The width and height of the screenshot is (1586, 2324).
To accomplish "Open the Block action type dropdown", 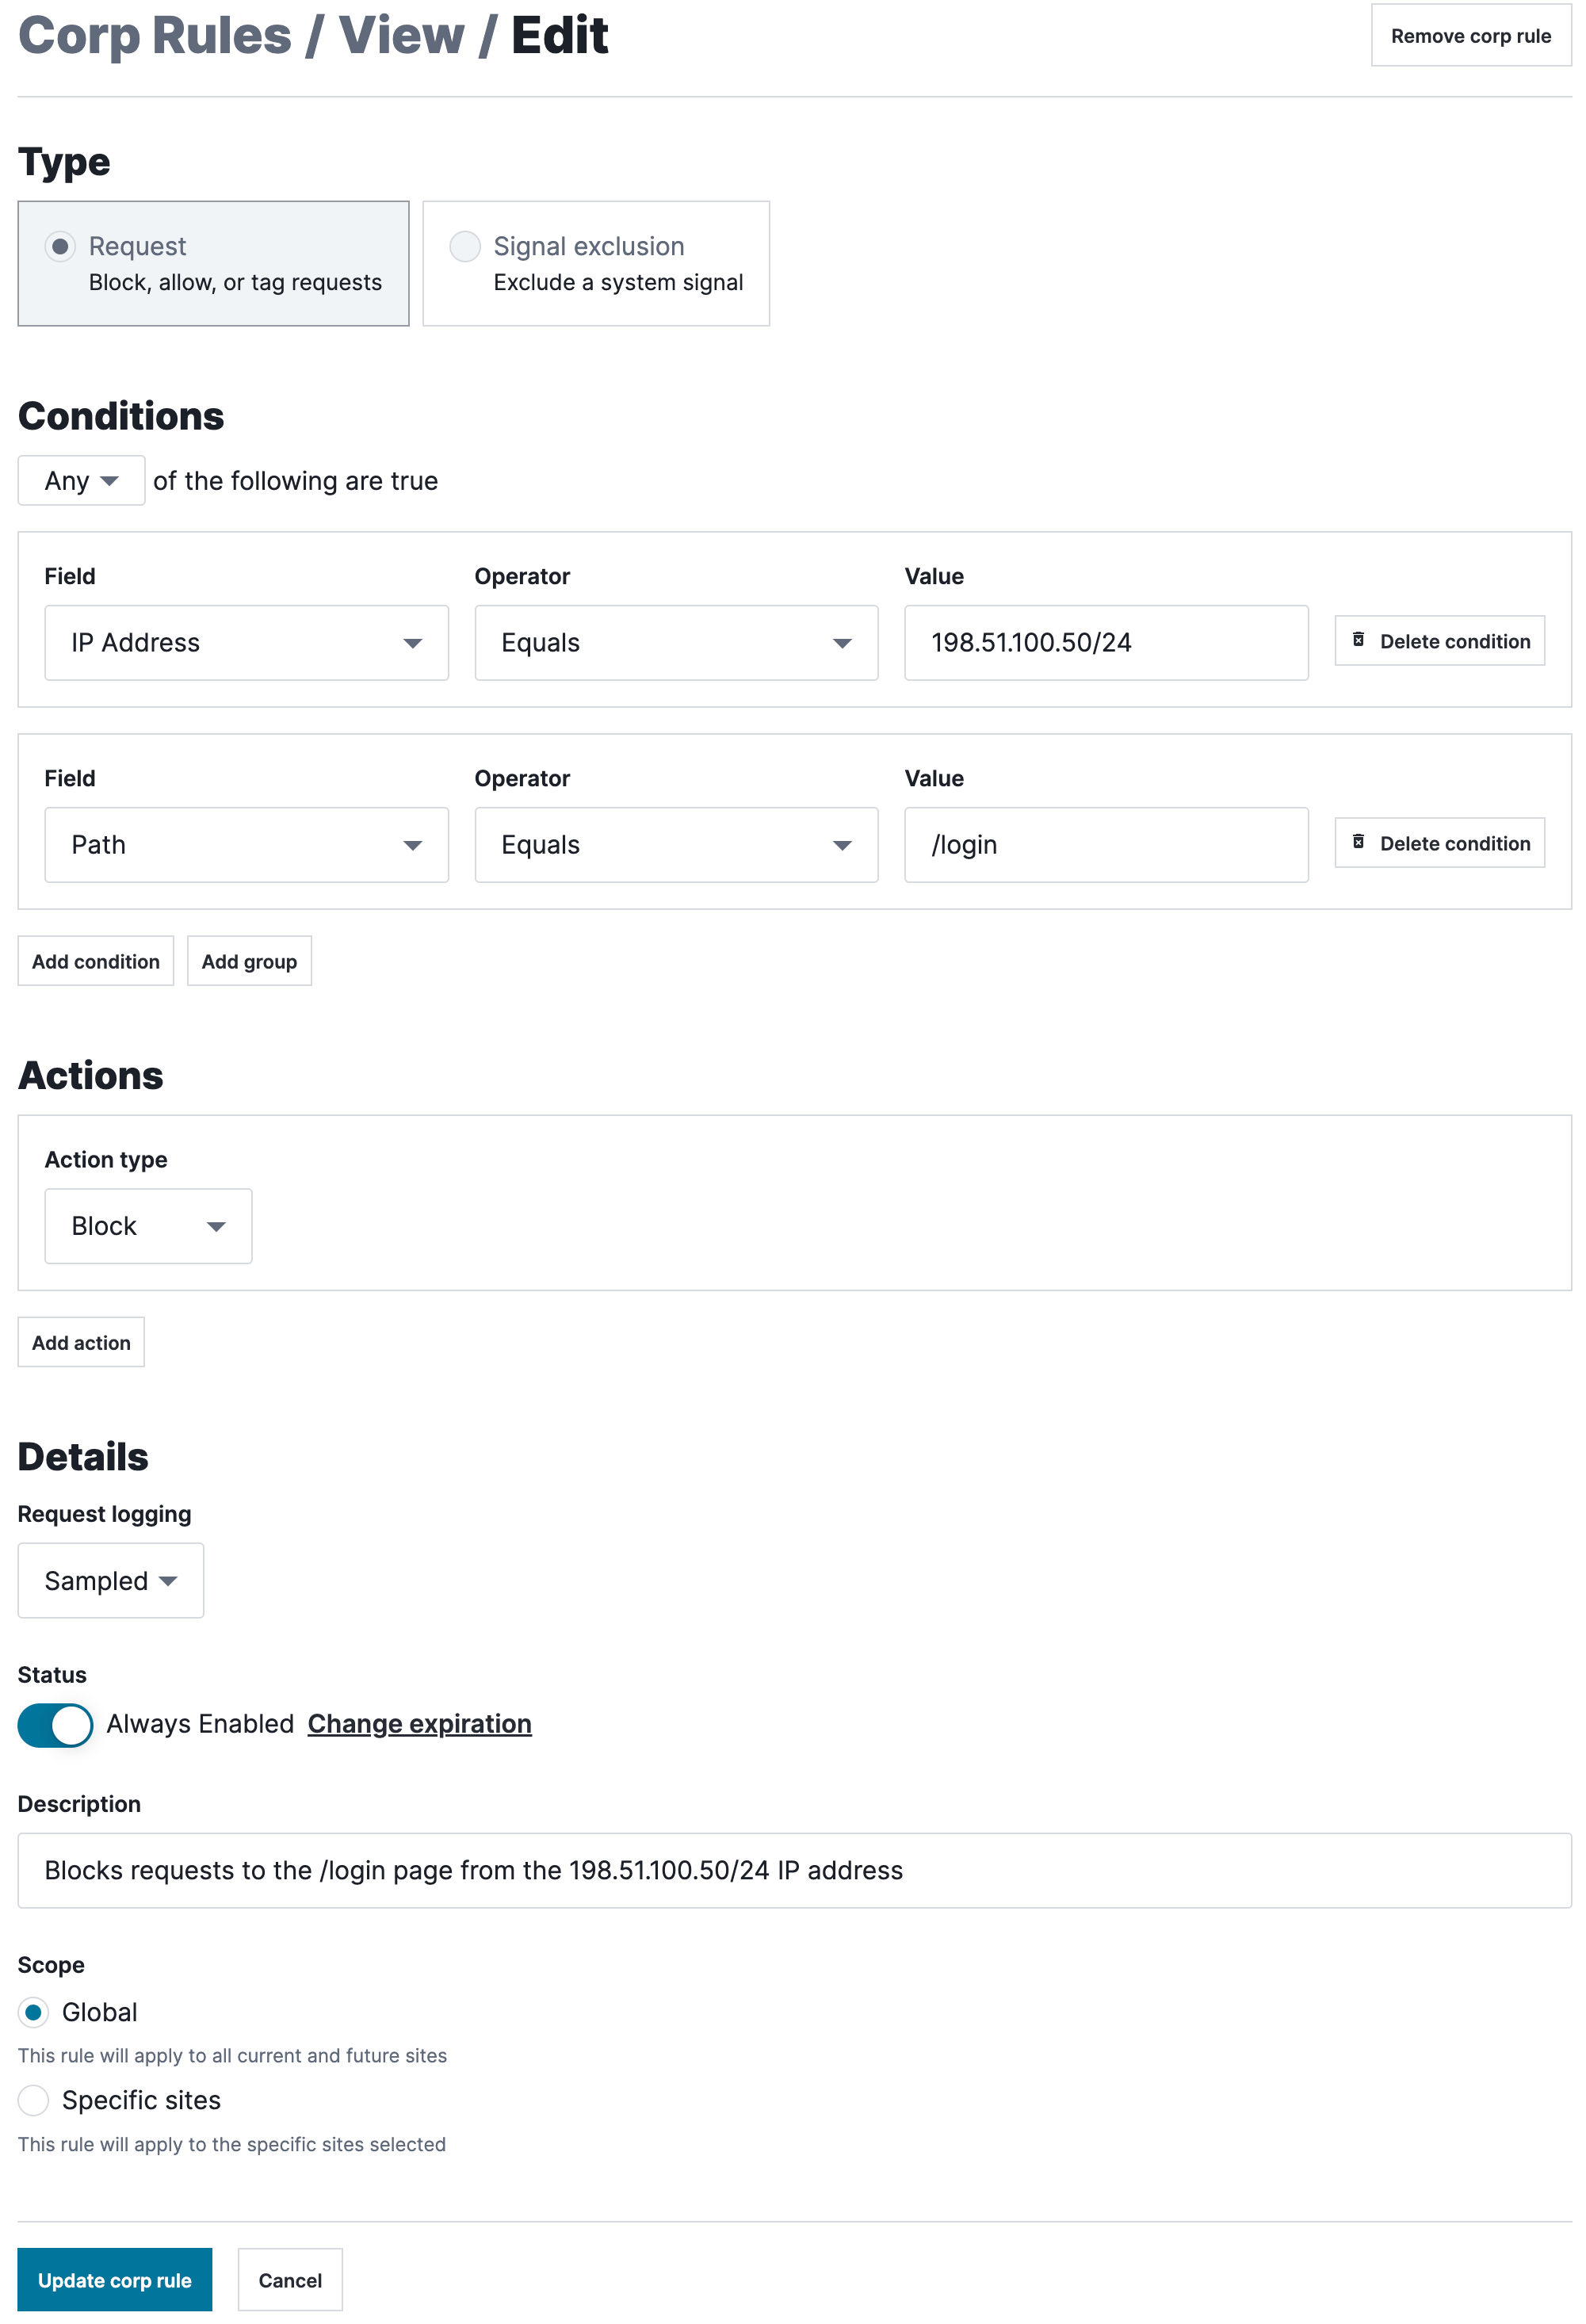I will click(147, 1225).
